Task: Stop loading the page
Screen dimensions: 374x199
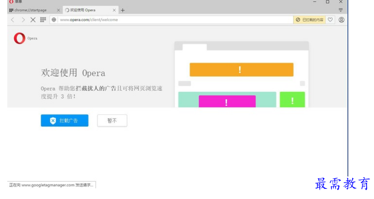Action: 33,20
